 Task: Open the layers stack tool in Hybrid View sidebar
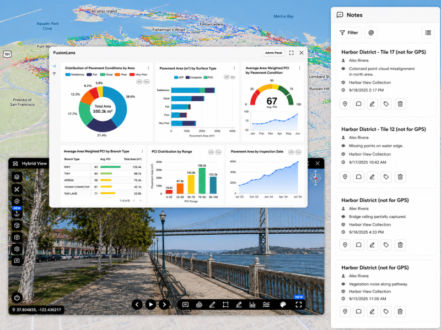17,177
